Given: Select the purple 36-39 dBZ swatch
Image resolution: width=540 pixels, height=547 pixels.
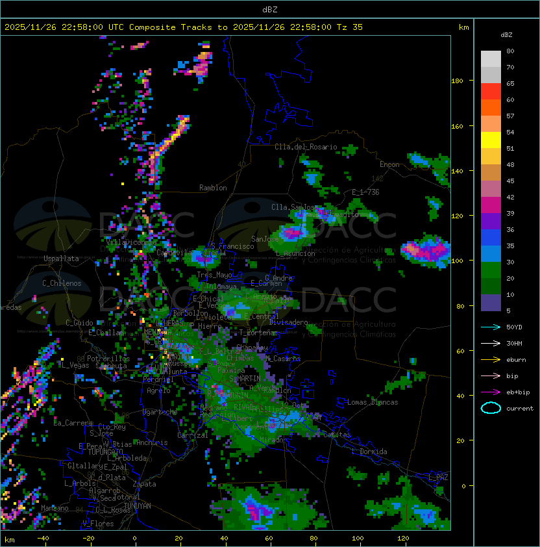Looking at the screenshot, I should (491, 222).
